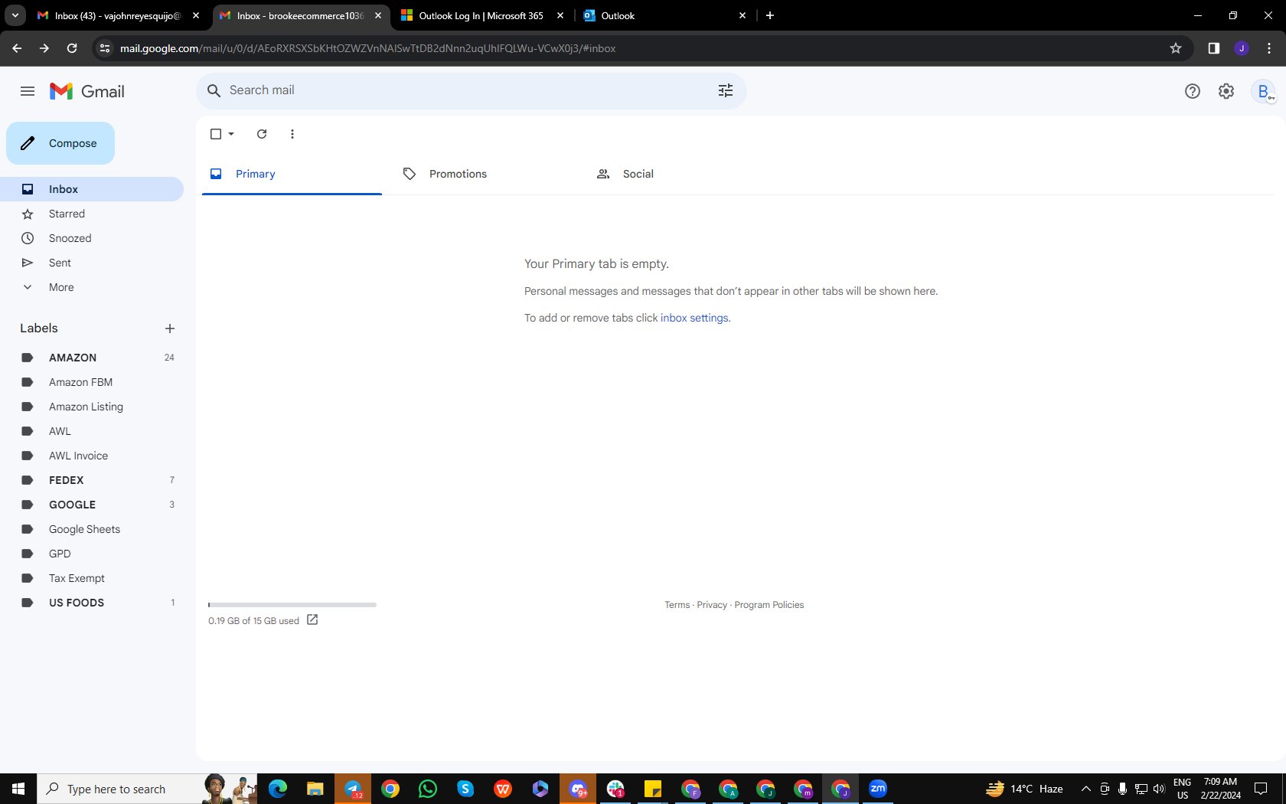Screen dimensions: 1286x804
Task: Open a new browser tab
Action: [x=770, y=15]
